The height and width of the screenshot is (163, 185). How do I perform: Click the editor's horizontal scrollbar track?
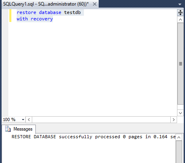(x=101, y=119)
